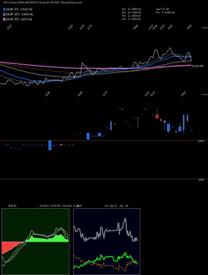Select the 'DOW PT: 1289.34' legend text
Screen dimensions: 208x275
click(x=19, y=20)
